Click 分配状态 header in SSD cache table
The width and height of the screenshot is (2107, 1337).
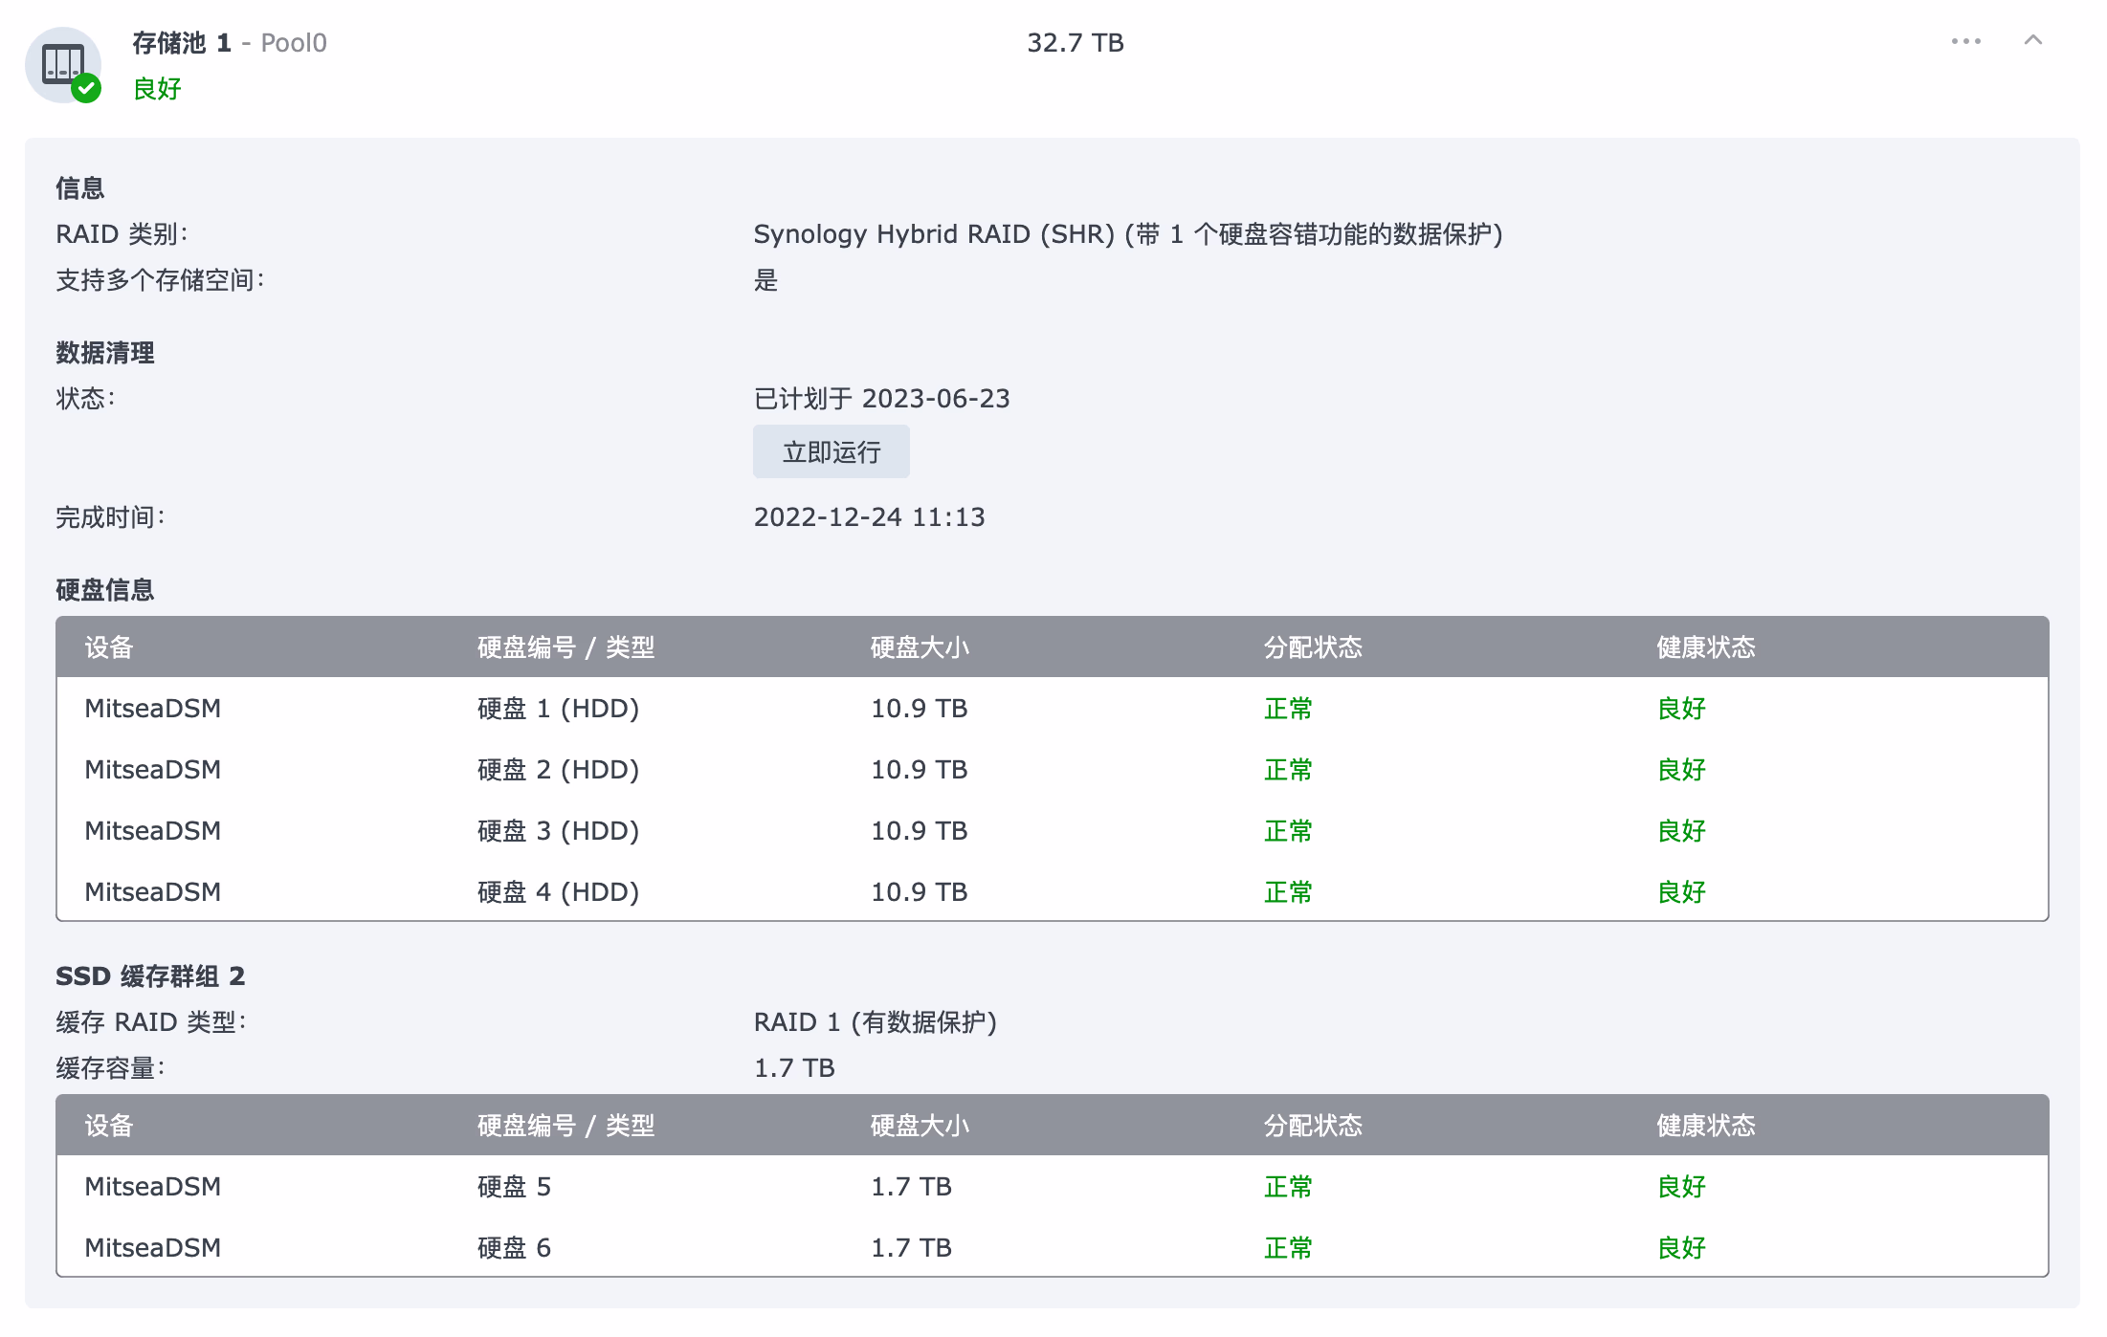(x=1313, y=1126)
